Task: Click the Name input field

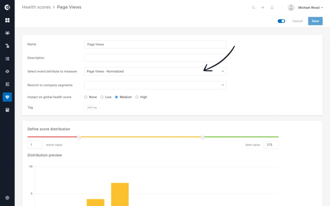Action: [x=155, y=44]
